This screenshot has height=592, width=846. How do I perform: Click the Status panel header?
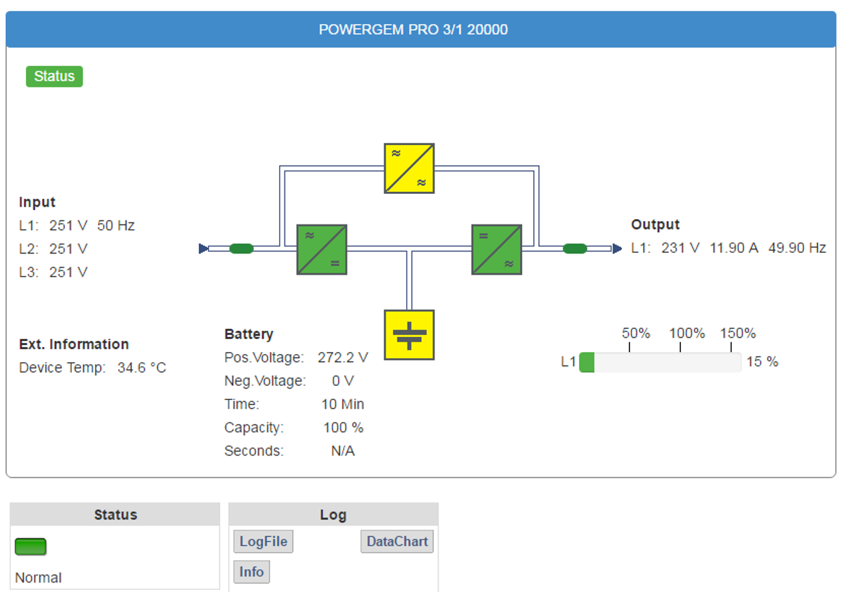pos(115,515)
